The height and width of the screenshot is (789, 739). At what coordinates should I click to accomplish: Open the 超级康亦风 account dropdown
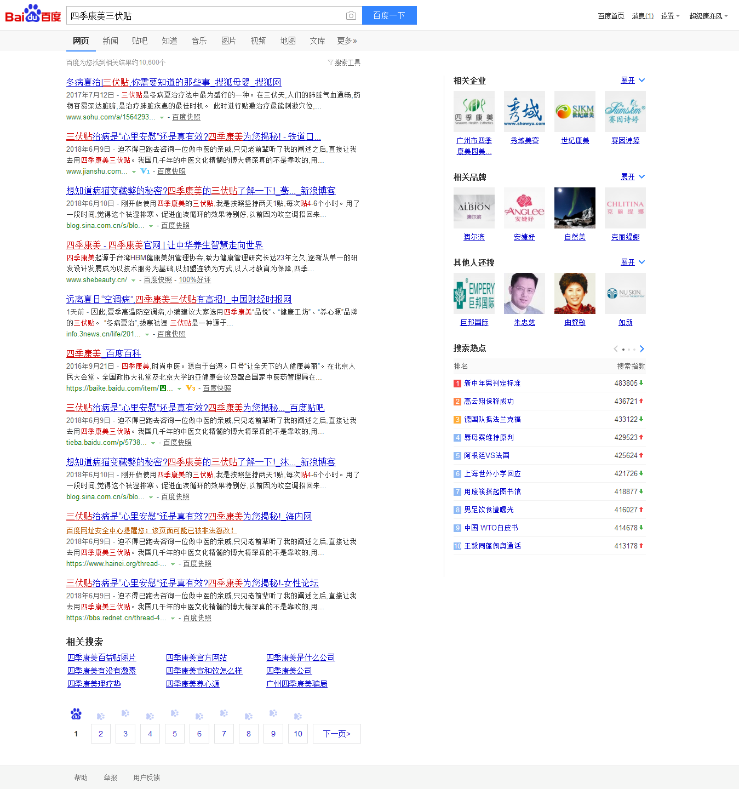708,16
